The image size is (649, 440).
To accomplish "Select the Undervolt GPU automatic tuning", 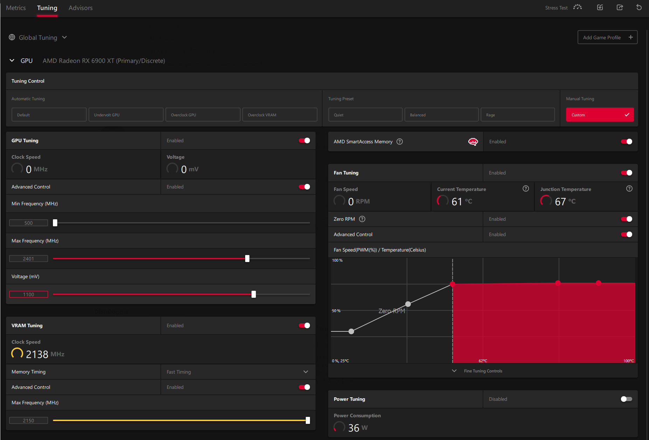I will [x=126, y=115].
